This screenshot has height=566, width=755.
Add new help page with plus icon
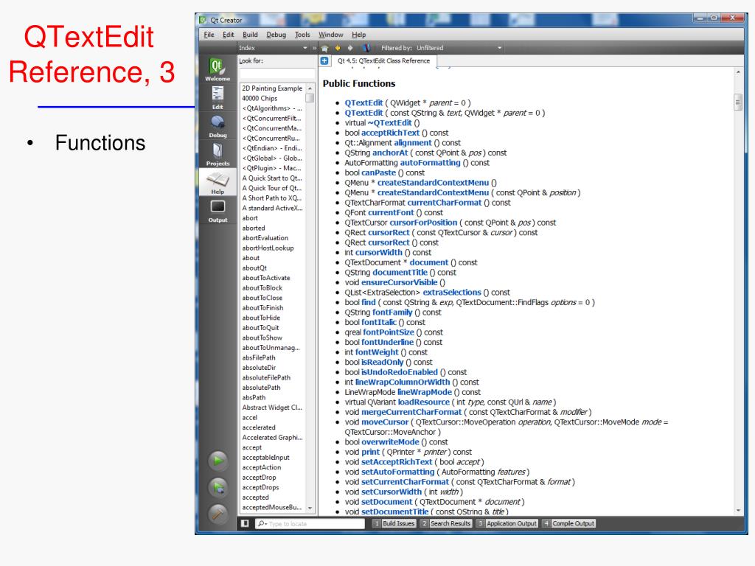[x=324, y=60]
